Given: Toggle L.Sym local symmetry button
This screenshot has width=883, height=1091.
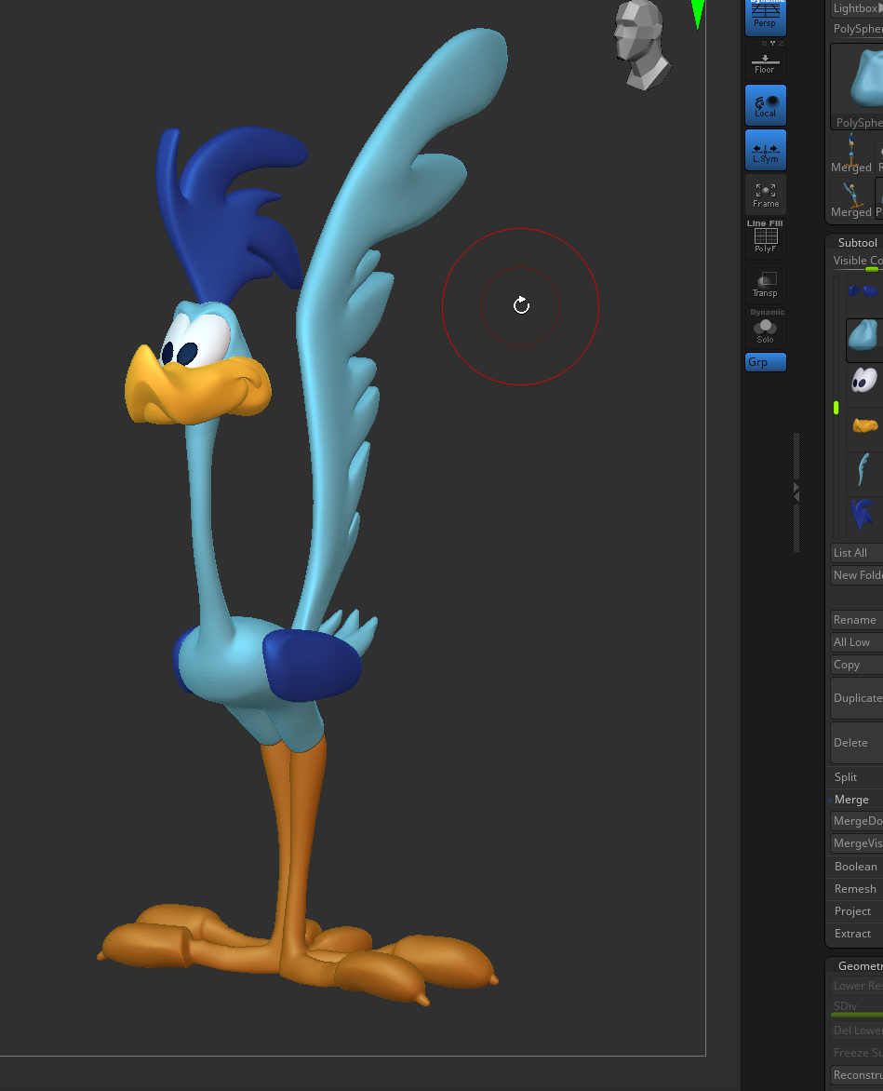Looking at the screenshot, I should tap(766, 150).
